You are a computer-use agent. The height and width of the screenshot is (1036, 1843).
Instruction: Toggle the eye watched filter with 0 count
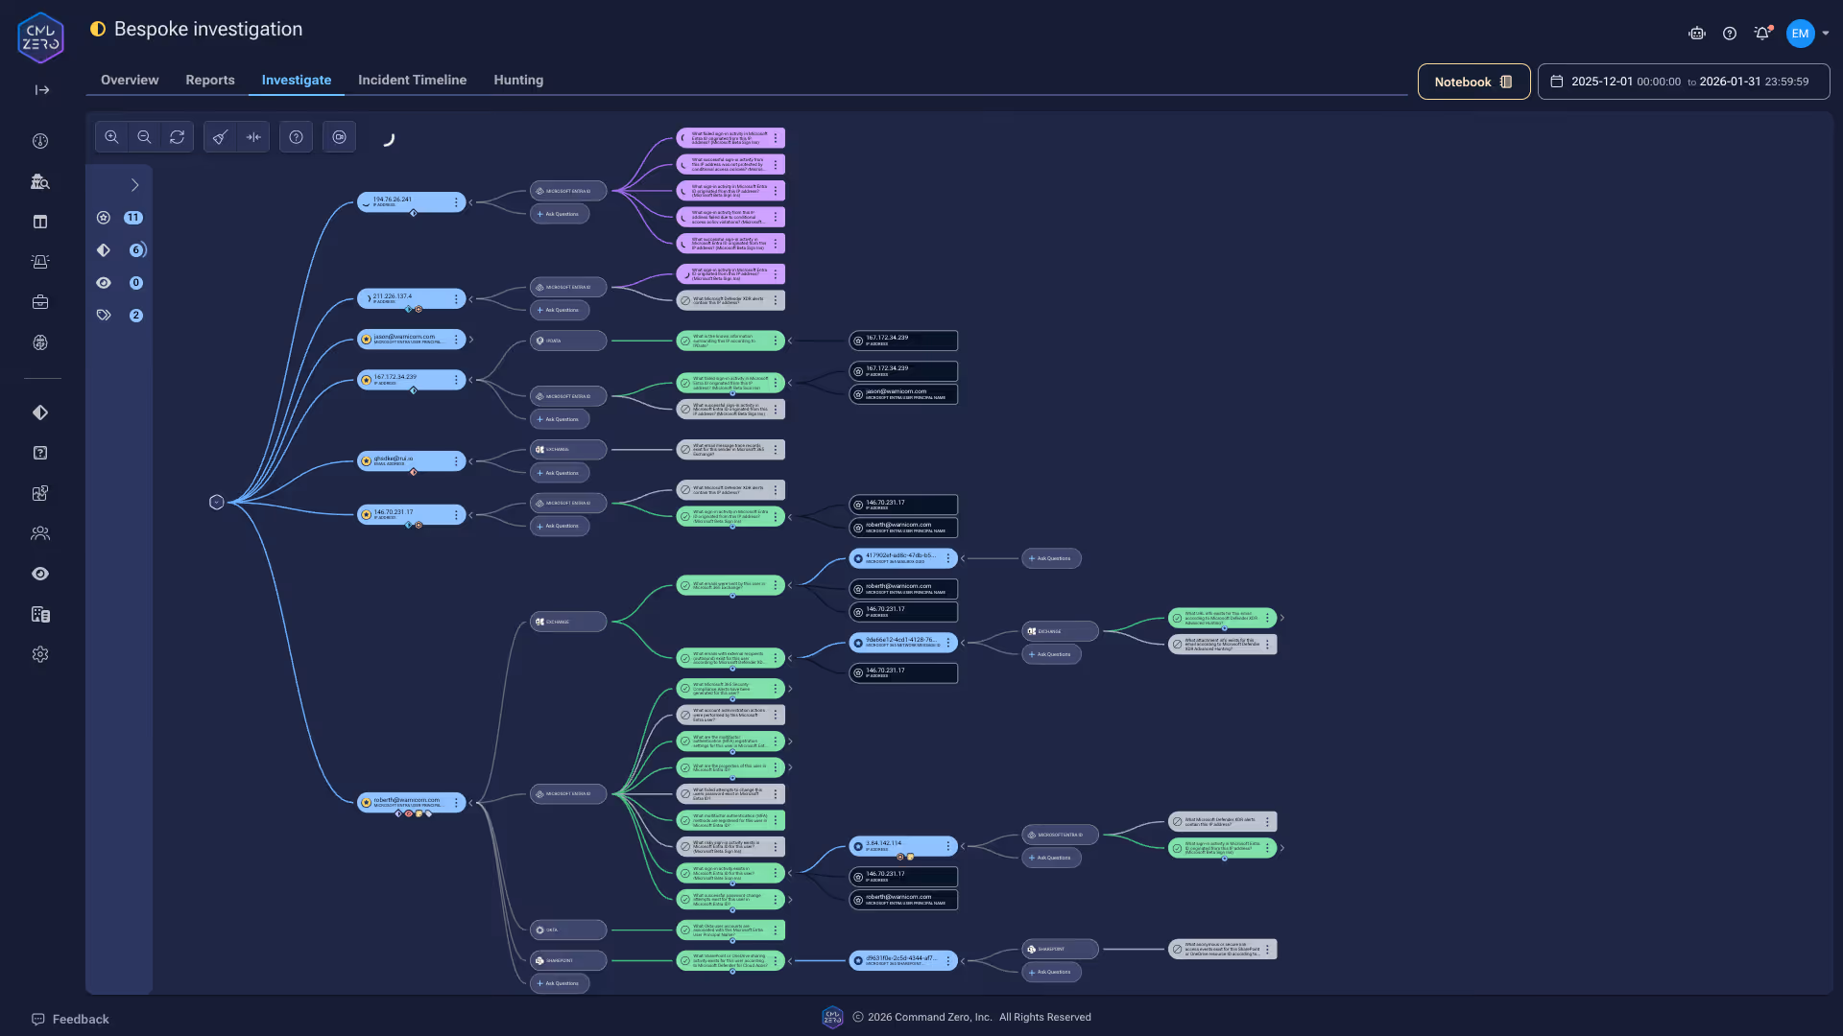104,283
